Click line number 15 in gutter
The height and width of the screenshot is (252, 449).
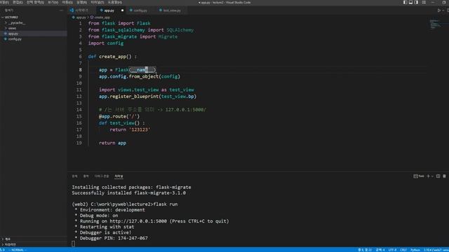[79, 116]
